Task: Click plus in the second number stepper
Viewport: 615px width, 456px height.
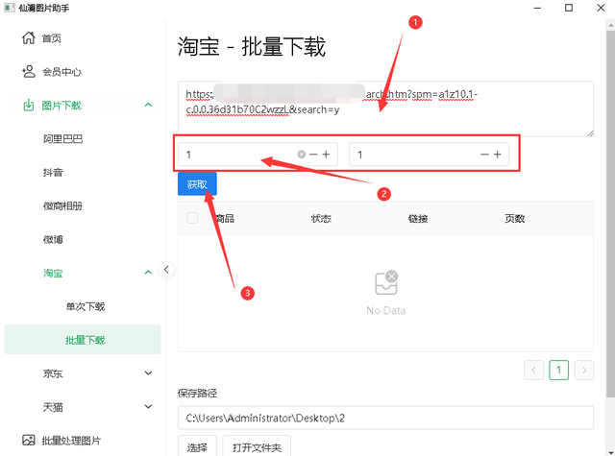Action: 498,155
